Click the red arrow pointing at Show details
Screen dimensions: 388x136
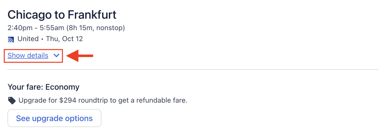point(80,56)
